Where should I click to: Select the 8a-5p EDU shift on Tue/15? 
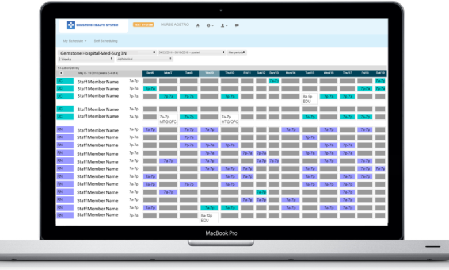click(x=309, y=98)
